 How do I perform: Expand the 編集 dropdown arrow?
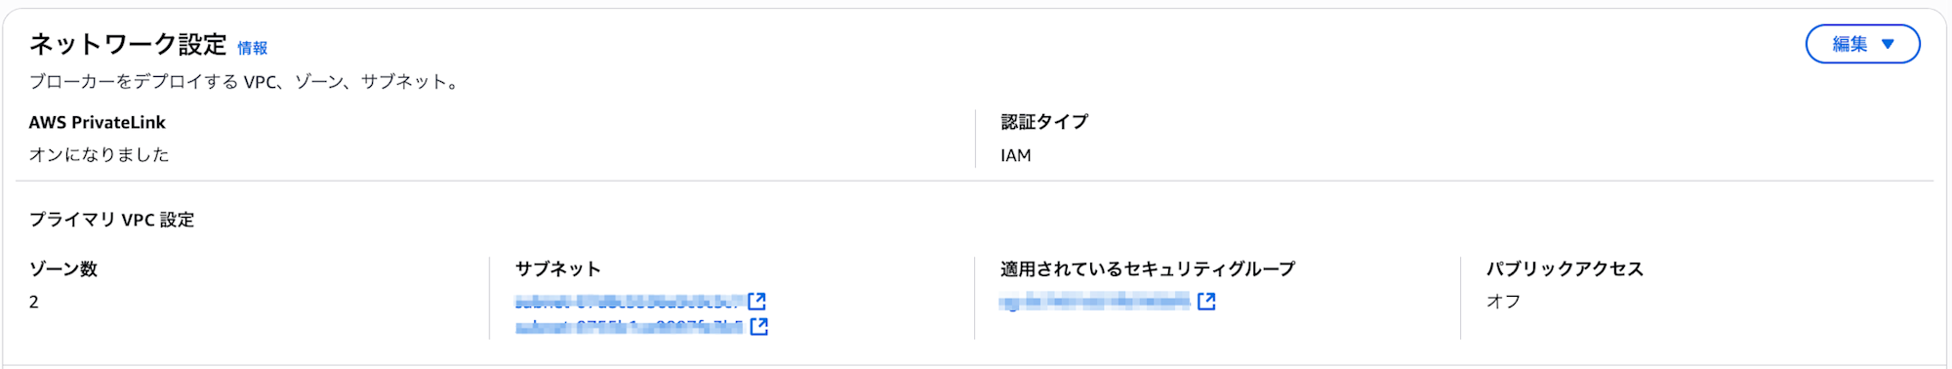(x=1888, y=44)
